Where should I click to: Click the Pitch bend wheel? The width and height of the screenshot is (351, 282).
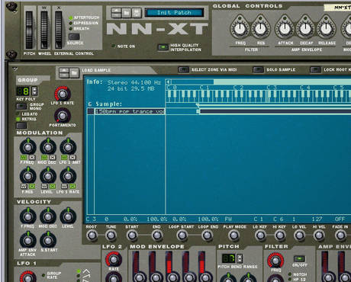[x=29, y=30]
